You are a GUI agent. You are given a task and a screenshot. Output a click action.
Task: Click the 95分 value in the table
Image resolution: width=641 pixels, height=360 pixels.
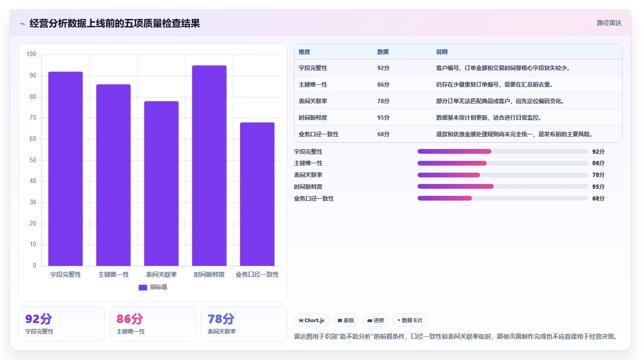[383, 118]
